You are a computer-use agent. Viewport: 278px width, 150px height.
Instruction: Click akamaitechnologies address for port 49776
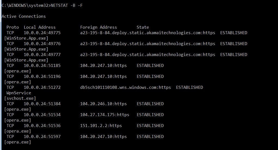(148, 44)
